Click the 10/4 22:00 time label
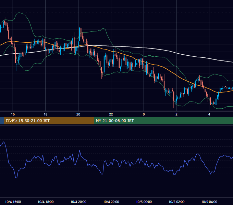The height and width of the screenshot is (205, 233). pos(111,202)
